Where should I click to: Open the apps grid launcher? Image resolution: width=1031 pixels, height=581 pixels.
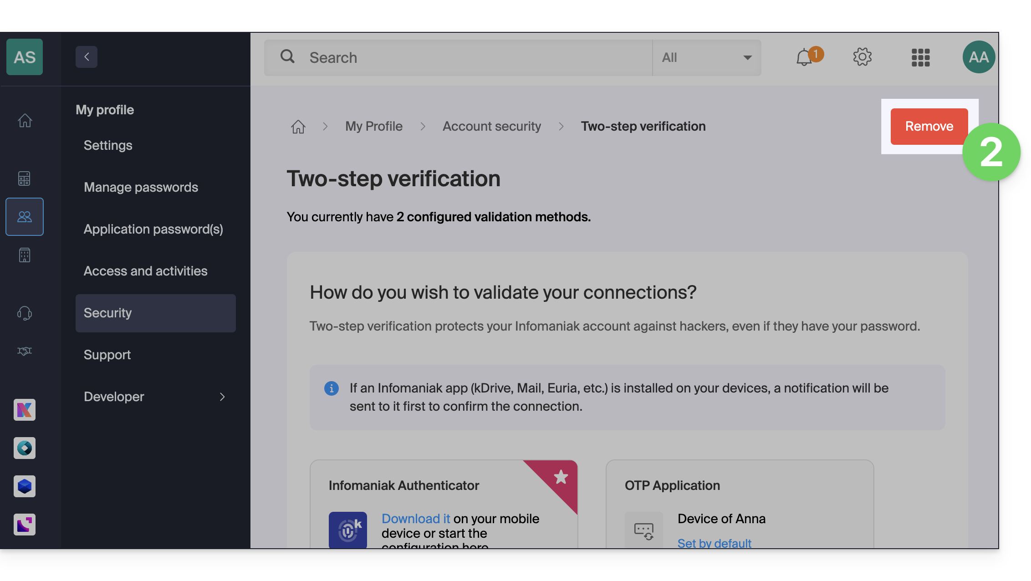(920, 57)
